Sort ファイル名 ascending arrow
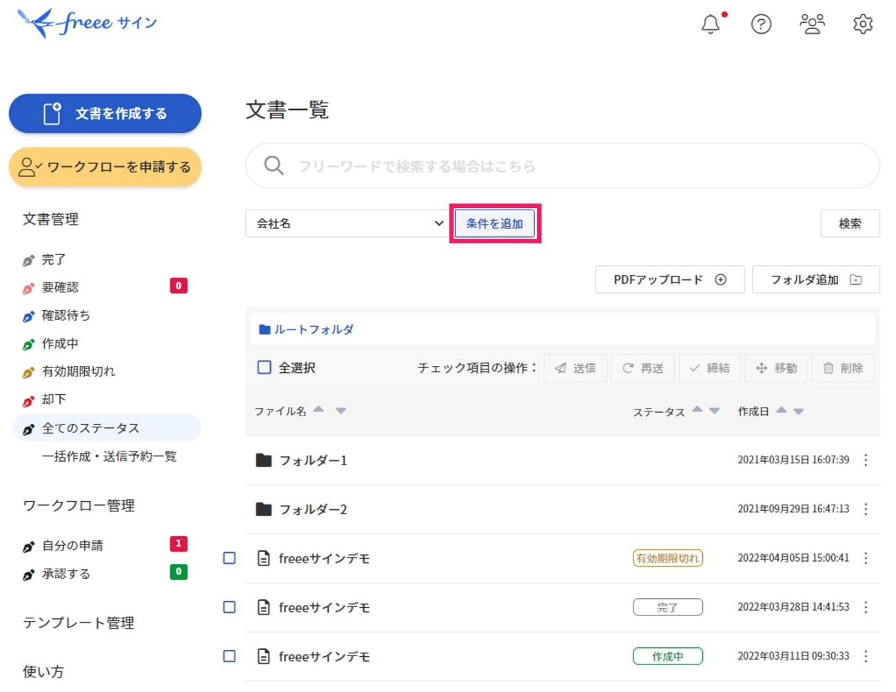 point(318,409)
